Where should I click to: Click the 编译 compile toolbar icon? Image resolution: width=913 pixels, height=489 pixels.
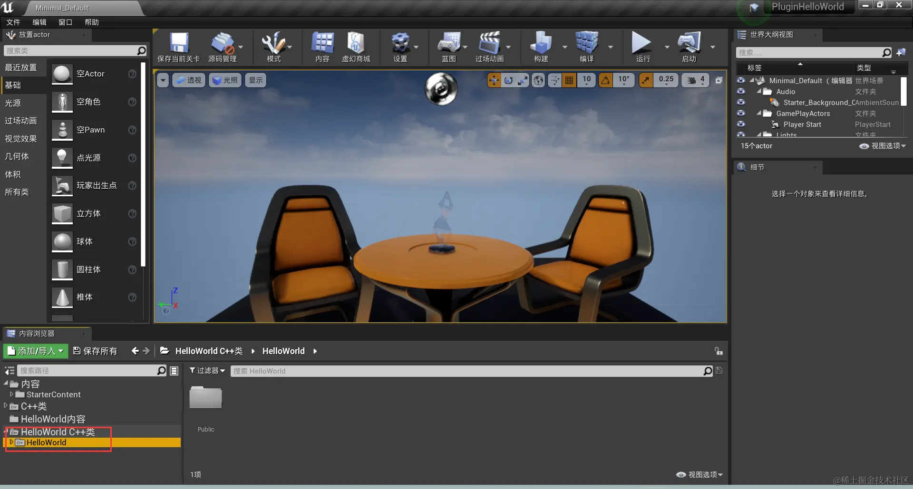[587, 47]
